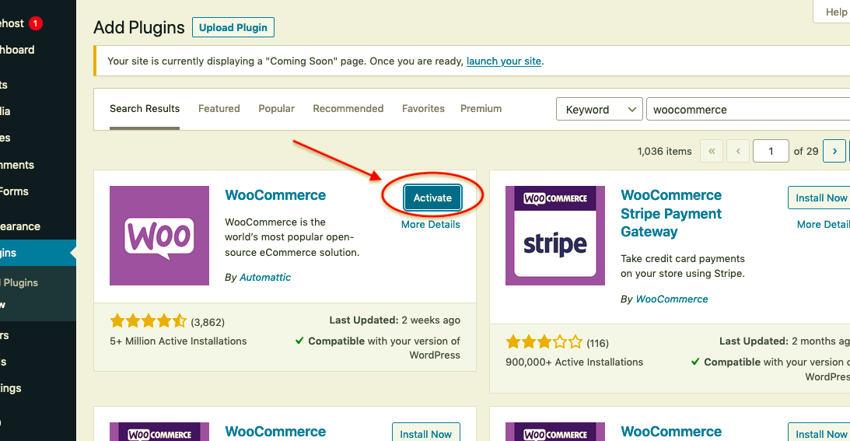Open the Premium plugins tab
Image resolution: width=850 pixels, height=441 pixels.
point(481,108)
